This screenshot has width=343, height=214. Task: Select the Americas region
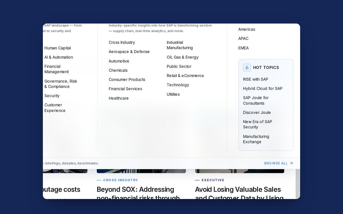247,29
